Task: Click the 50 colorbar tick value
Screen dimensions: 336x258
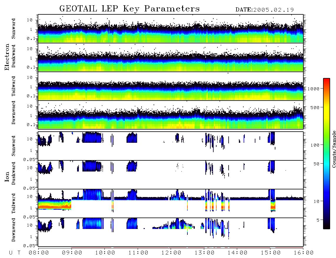Action: (x=317, y=164)
